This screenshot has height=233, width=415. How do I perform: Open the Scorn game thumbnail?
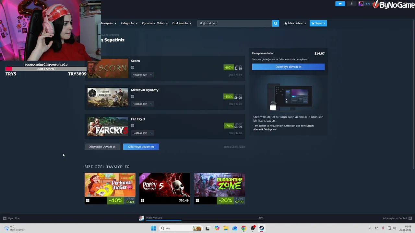pos(108,68)
